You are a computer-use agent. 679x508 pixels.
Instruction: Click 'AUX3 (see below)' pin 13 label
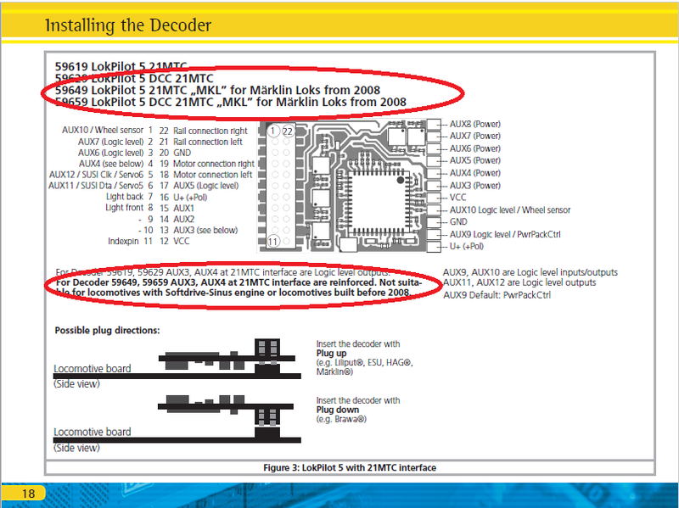pos(205,230)
